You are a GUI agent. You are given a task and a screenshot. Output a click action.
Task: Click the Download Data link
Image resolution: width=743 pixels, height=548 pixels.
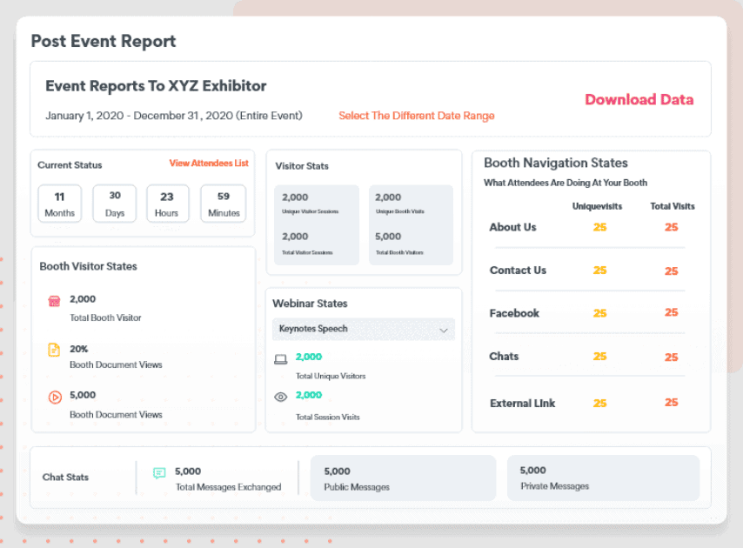(639, 100)
